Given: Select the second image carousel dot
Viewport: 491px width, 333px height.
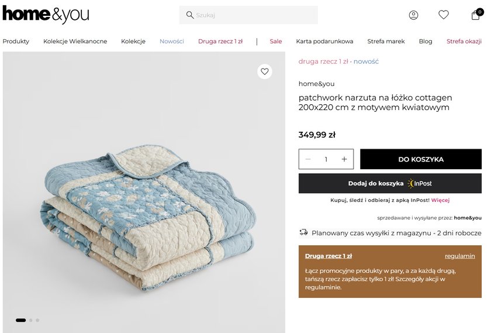Looking at the screenshot, I should (x=31, y=320).
